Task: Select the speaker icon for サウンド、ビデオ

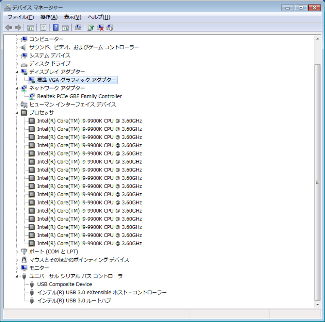Action: click(23, 47)
